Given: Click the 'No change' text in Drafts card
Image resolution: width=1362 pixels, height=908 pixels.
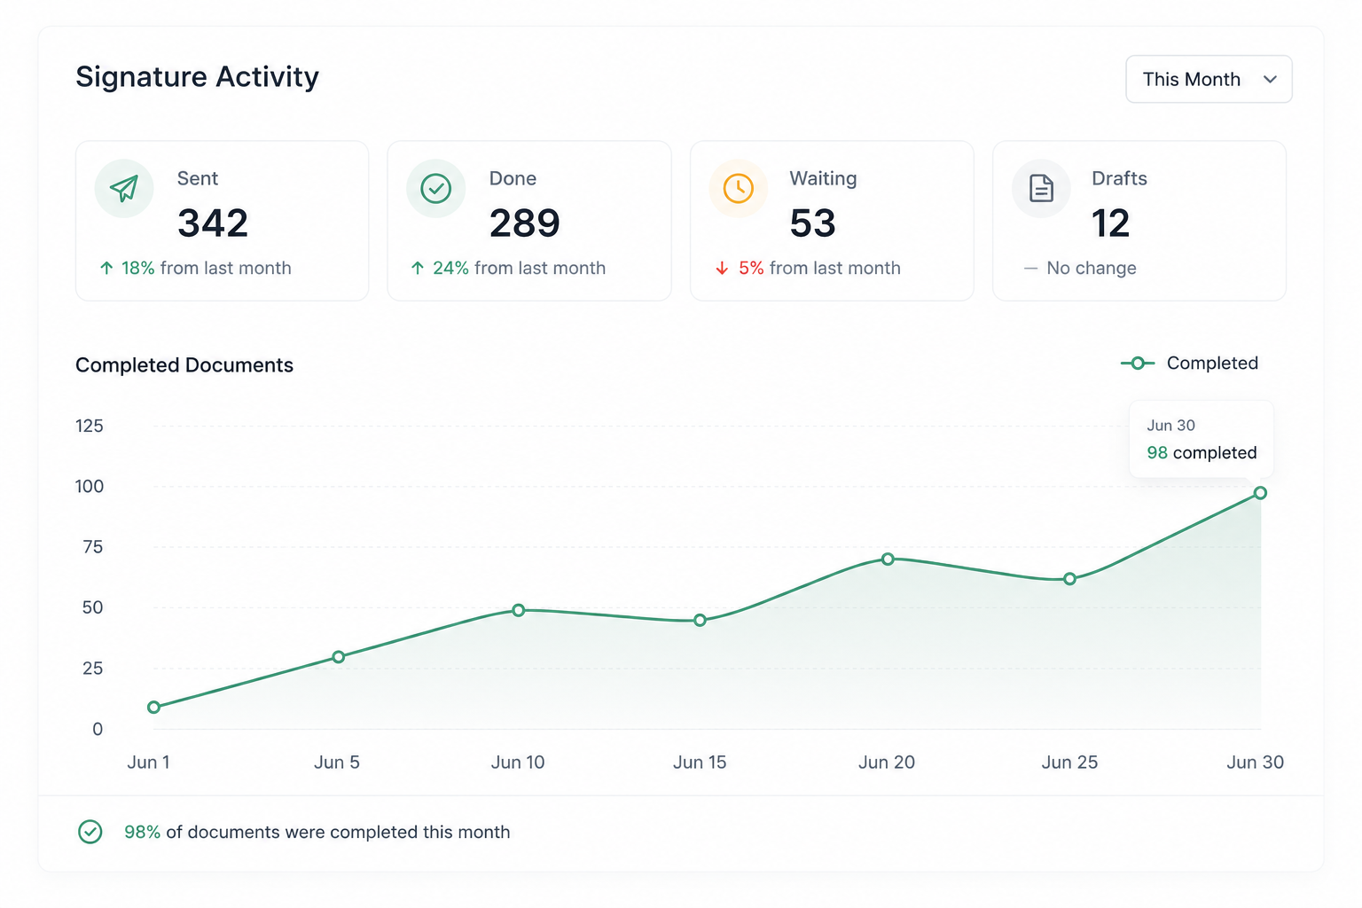Looking at the screenshot, I should point(1092,268).
